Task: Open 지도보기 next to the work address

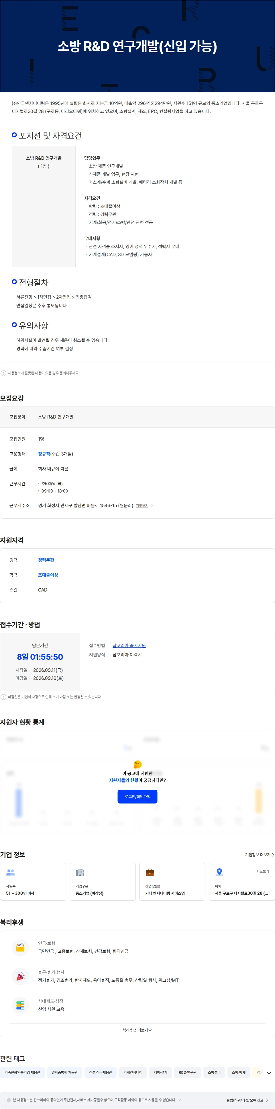Action: coord(142,505)
